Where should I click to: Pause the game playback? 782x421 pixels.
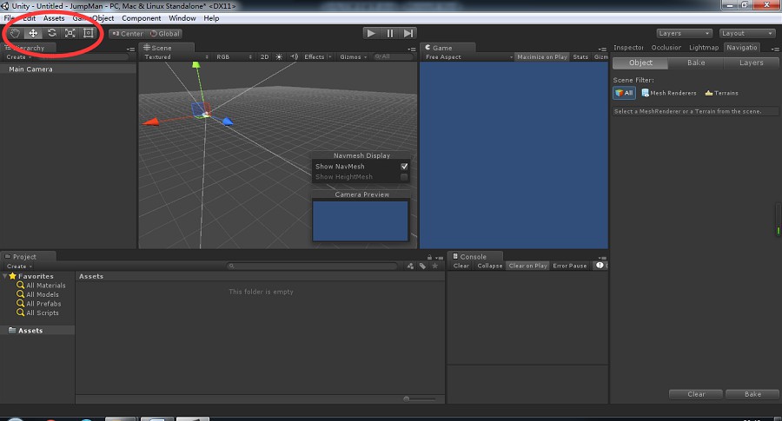click(x=389, y=33)
